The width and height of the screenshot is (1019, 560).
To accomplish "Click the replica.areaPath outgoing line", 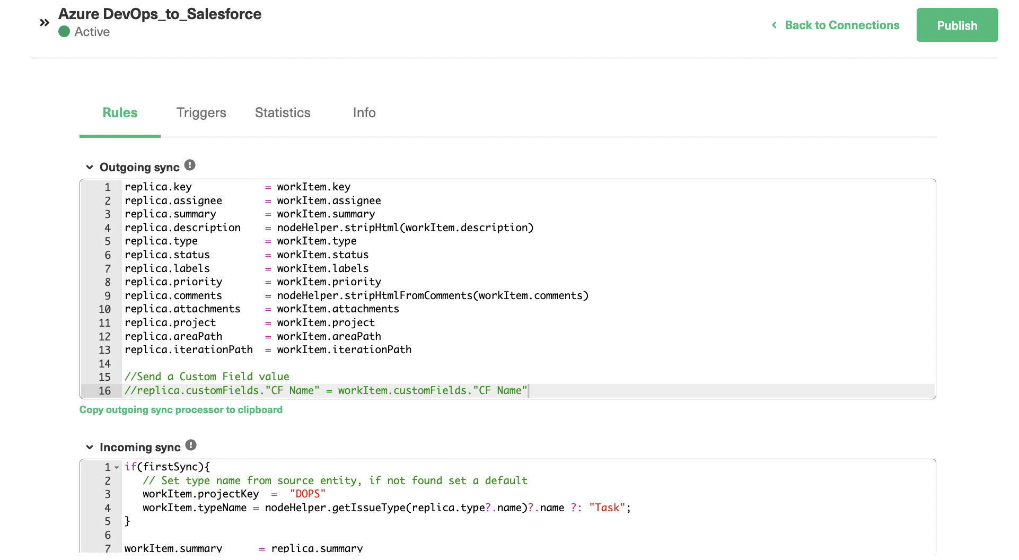I will (253, 337).
